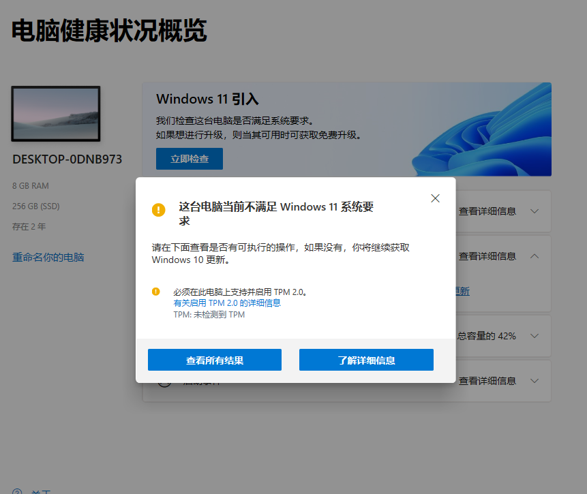Click the question mark icon at bottom left
Viewport: 587px width, 494px height.
coord(17,491)
